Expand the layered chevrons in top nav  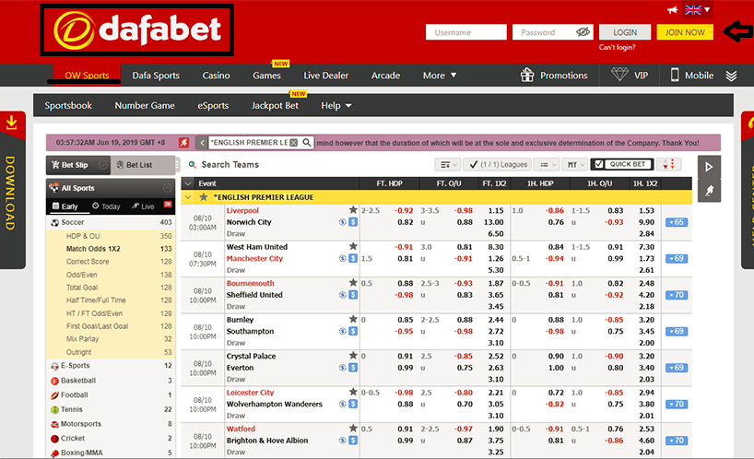coord(731,76)
